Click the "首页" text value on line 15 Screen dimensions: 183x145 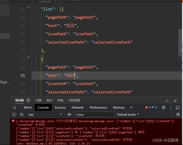click(70, 26)
